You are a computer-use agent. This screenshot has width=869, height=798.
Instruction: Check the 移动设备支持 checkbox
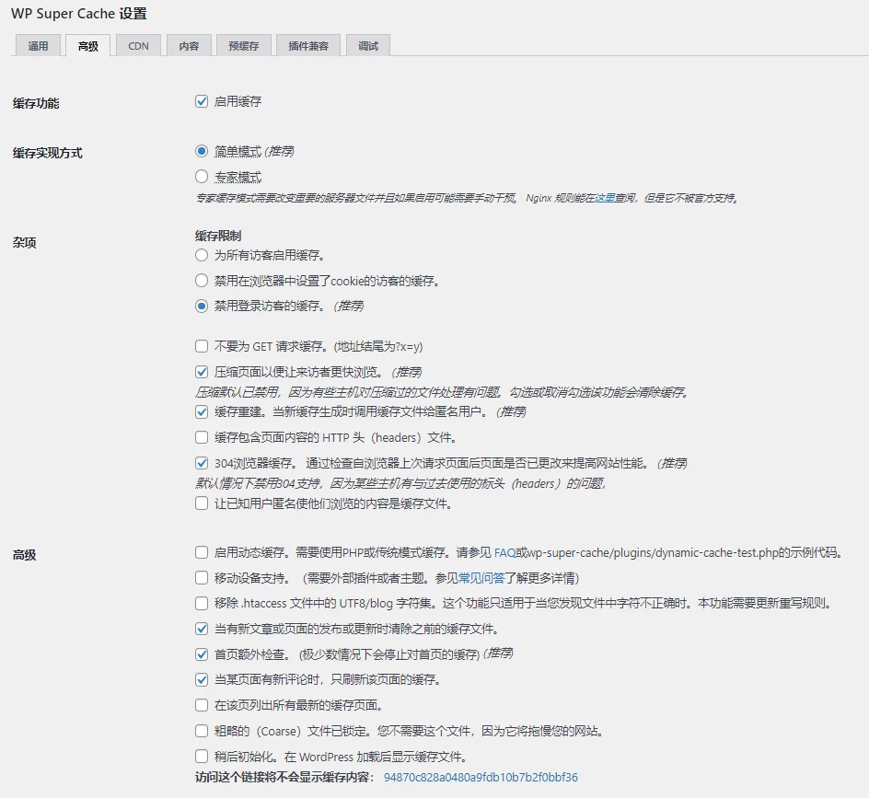pos(202,578)
